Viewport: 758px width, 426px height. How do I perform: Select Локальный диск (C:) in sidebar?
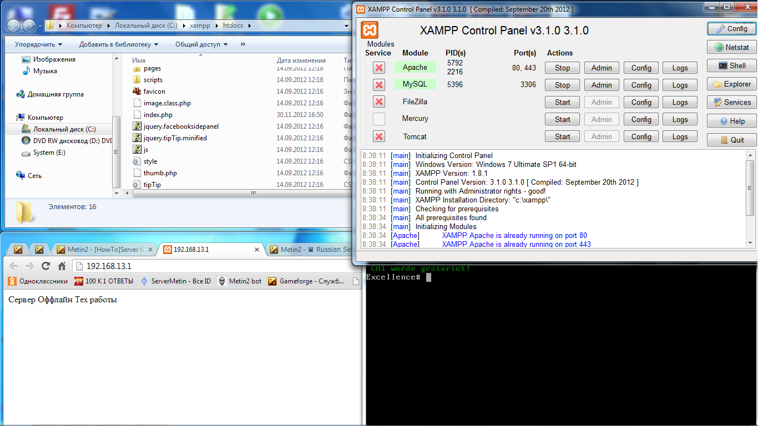coord(58,129)
